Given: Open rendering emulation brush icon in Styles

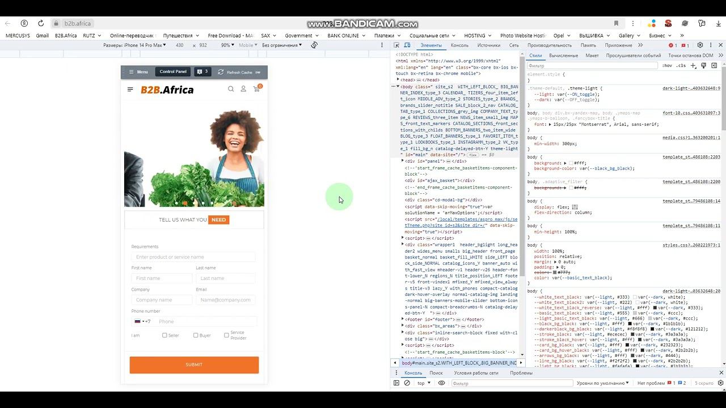Looking at the screenshot, I should 704,66.
